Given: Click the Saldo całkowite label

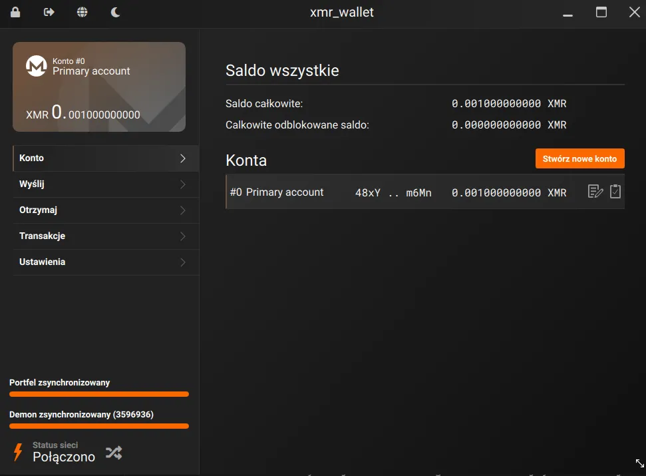Looking at the screenshot, I should [x=264, y=103].
